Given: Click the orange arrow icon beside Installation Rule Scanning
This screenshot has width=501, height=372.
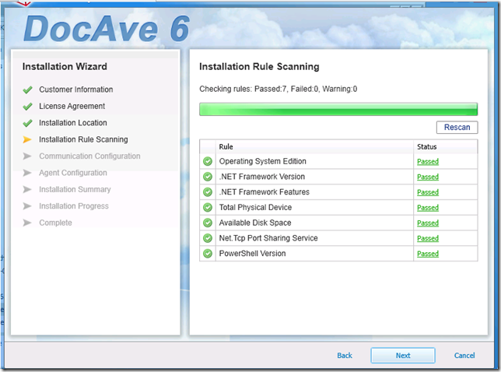Looking at the screenshot, I should 27,139.
